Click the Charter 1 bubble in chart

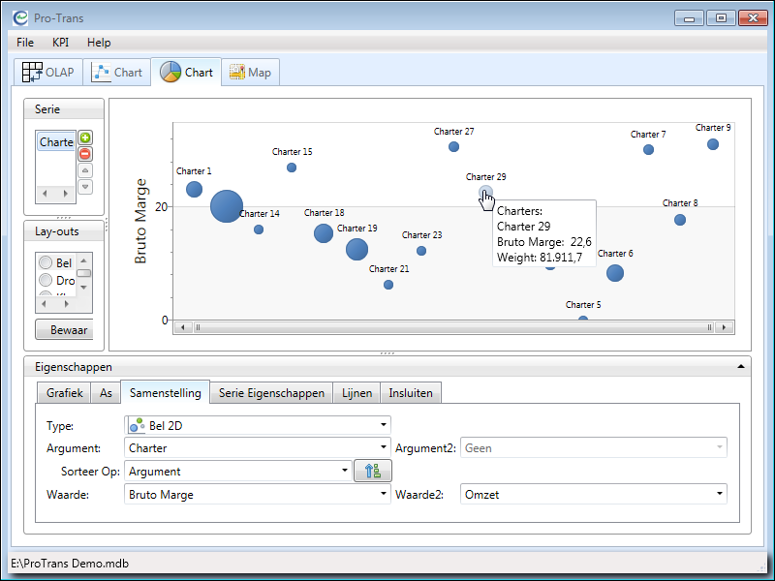(x=194, y=190)
